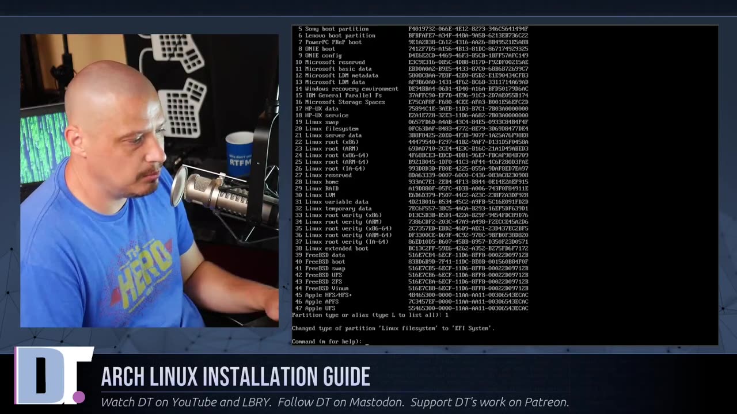
Task: Select row 30 'Linux LVM'
Action: [412, 195]
